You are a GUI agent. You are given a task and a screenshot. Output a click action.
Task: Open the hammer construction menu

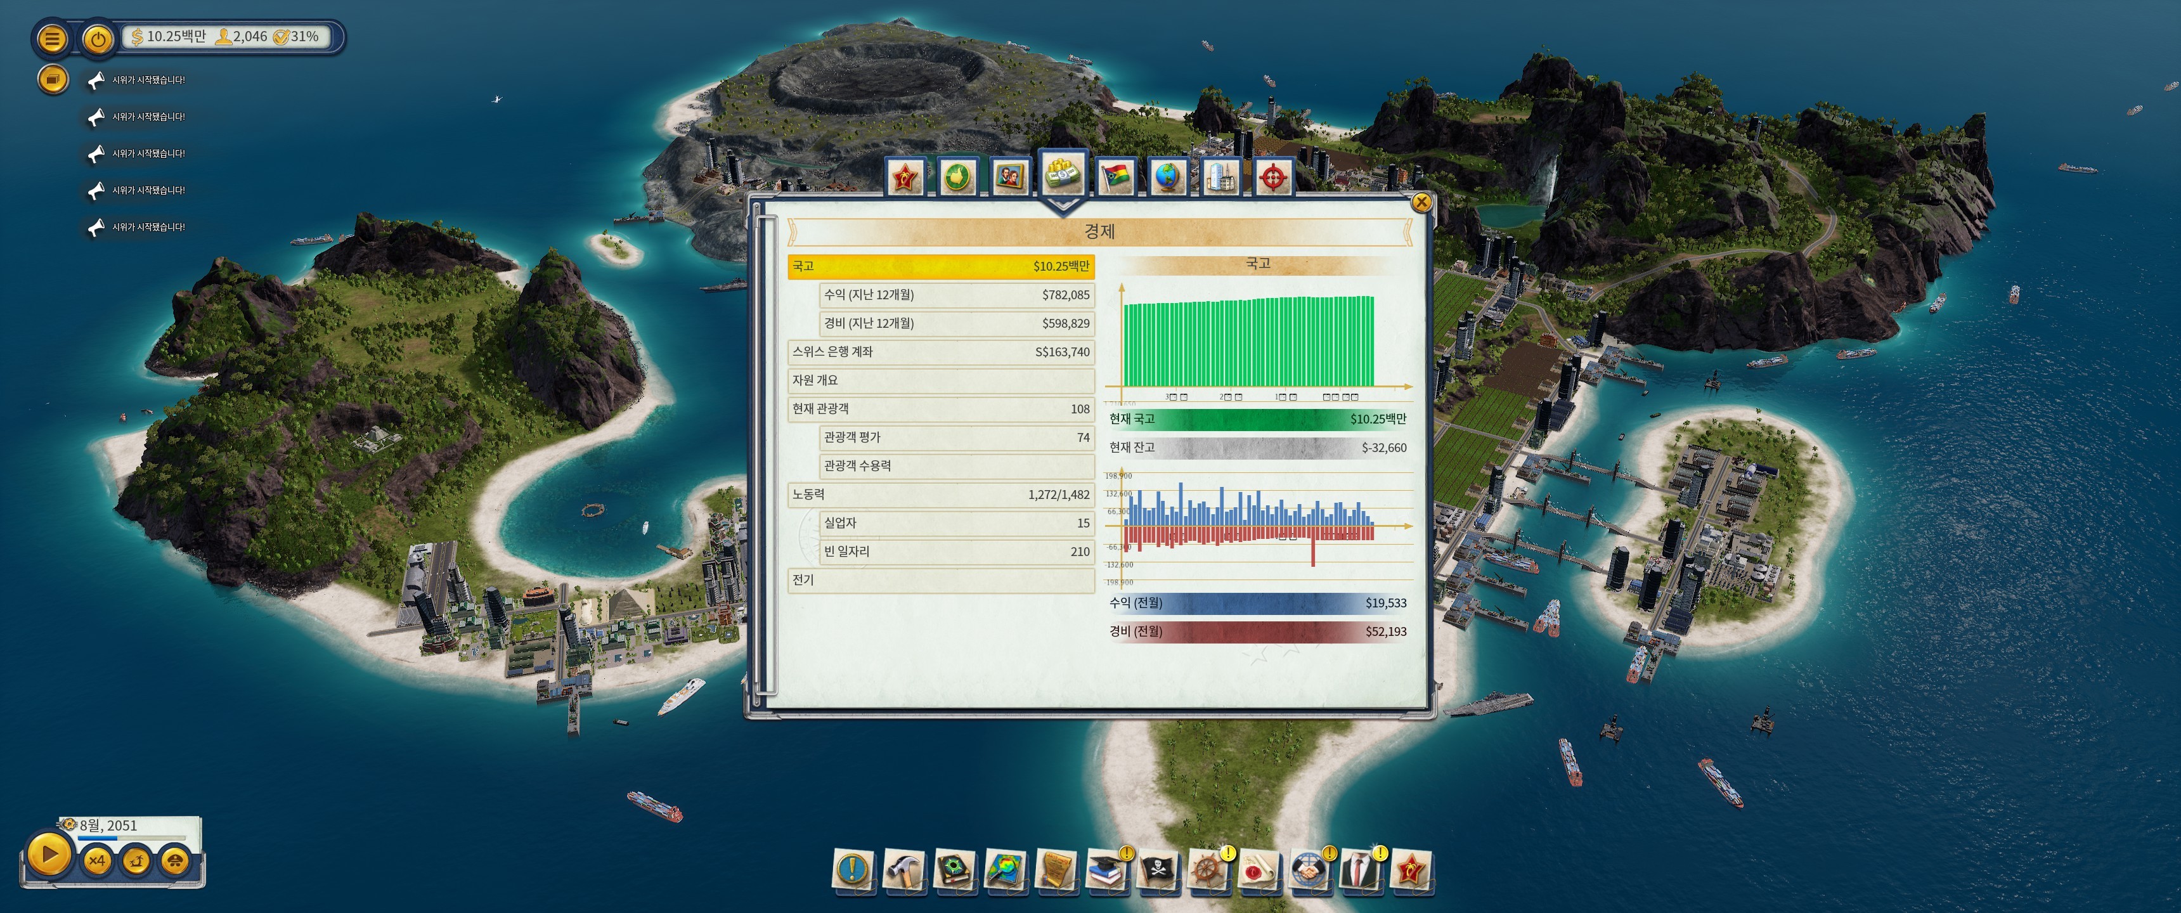coord(903,869)
